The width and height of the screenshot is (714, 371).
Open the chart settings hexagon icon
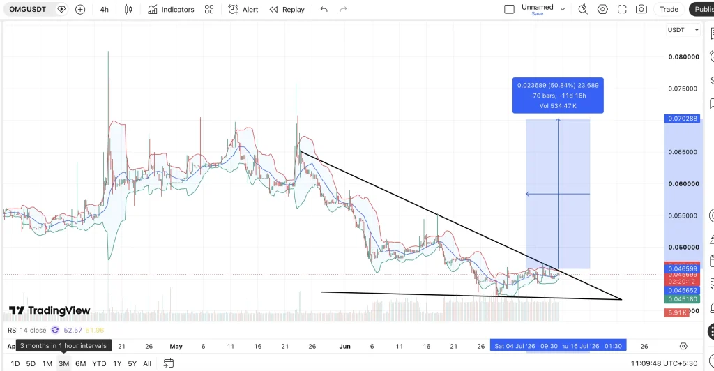click(602, 9)
